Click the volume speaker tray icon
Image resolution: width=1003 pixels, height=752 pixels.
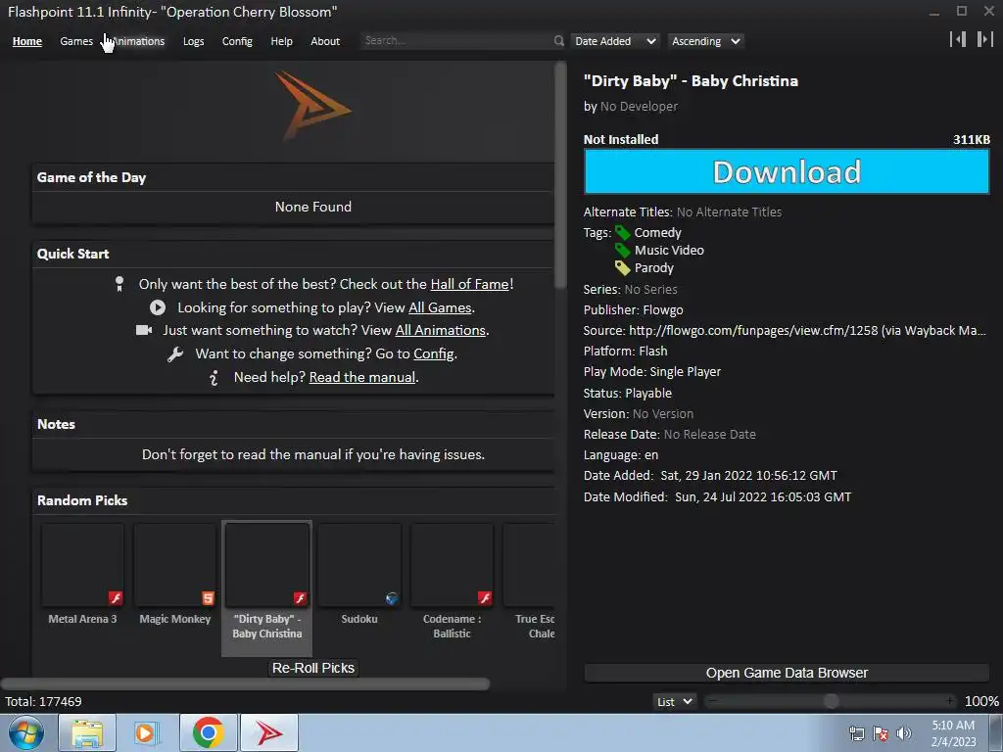point(903,733)
